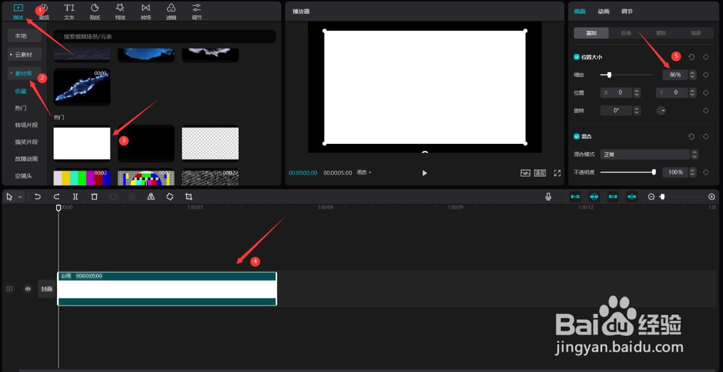This screenshot has width=723, height=372.
Task: Select the 本地 media source
Action: 24,36
